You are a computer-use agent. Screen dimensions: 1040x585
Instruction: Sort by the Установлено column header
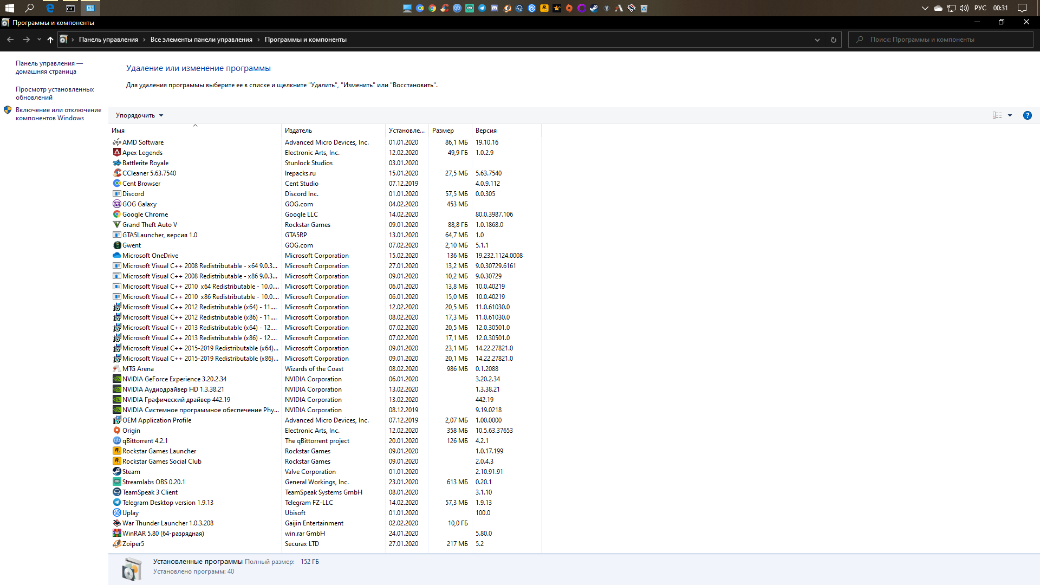(407, 131)
